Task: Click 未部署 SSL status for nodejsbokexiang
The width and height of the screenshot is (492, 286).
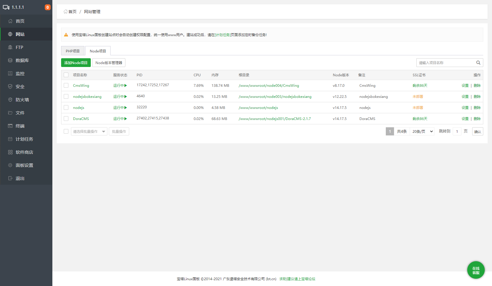Action: 418,97
